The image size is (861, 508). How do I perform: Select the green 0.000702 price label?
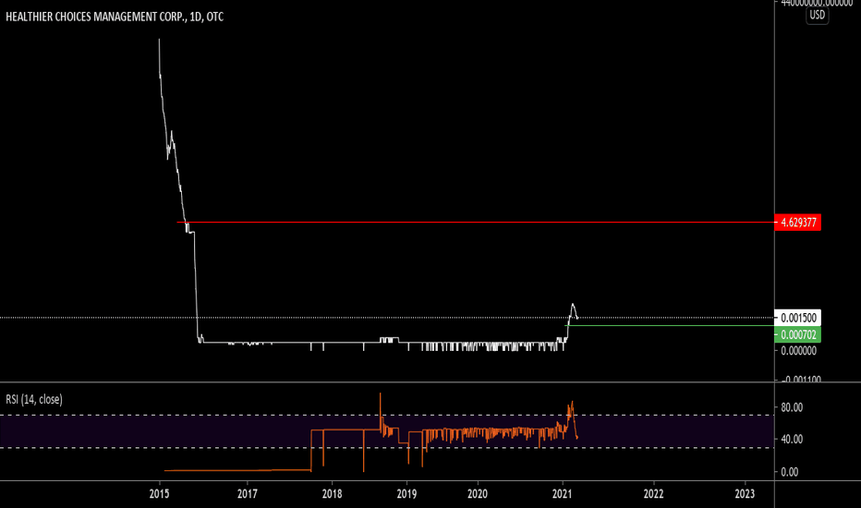[x=798, y=334]
